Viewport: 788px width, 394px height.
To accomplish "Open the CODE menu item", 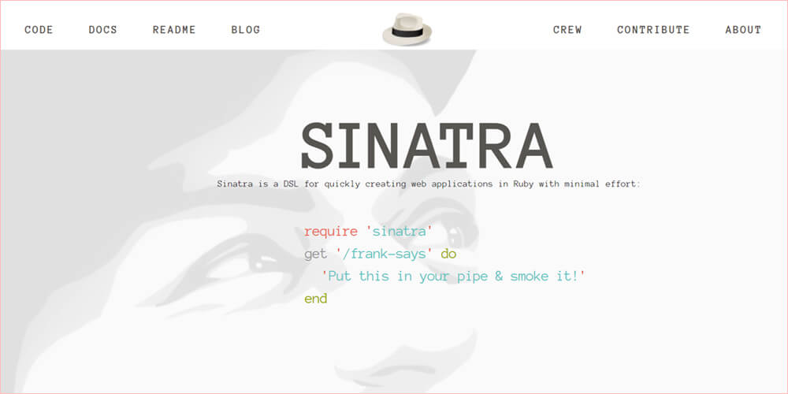I will pyautogui.click(x=39, y=30).
